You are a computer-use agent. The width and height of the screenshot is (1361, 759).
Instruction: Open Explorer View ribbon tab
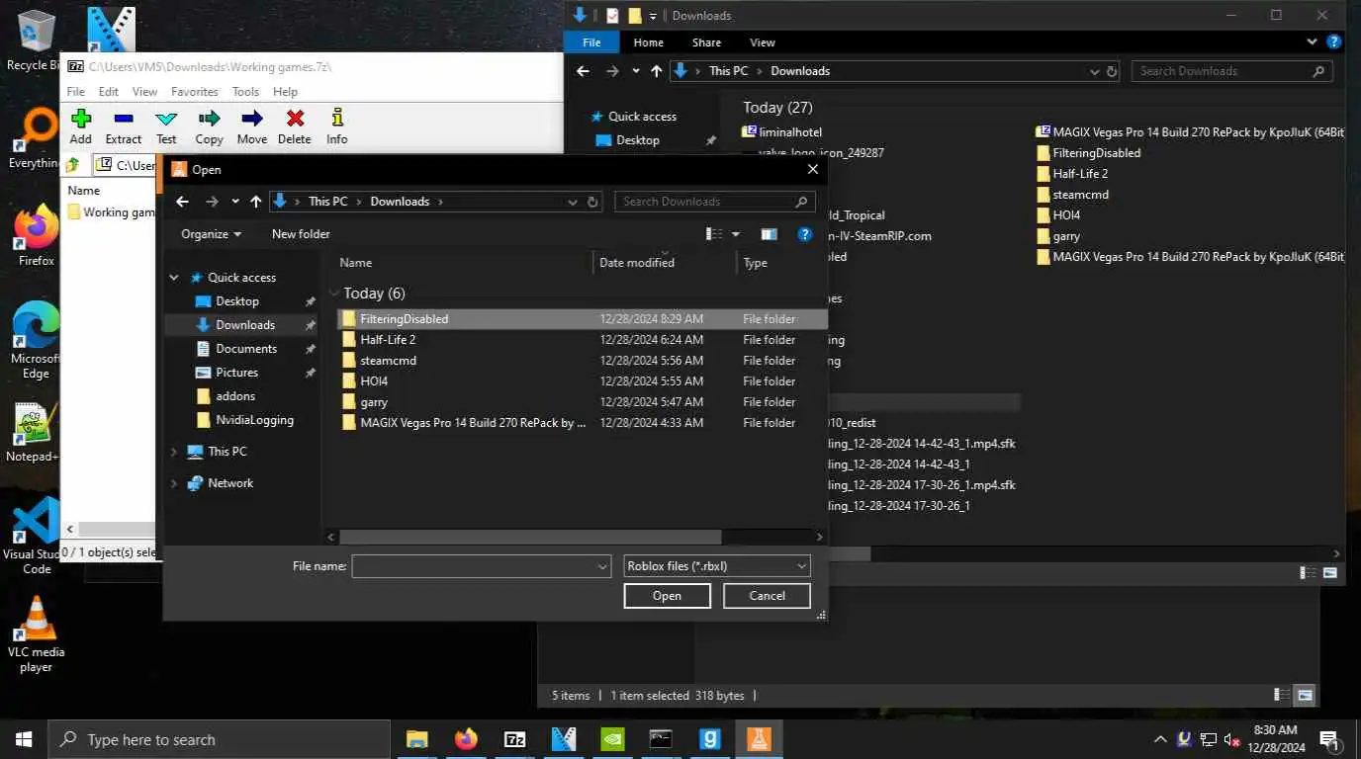[x=762, y=42]
